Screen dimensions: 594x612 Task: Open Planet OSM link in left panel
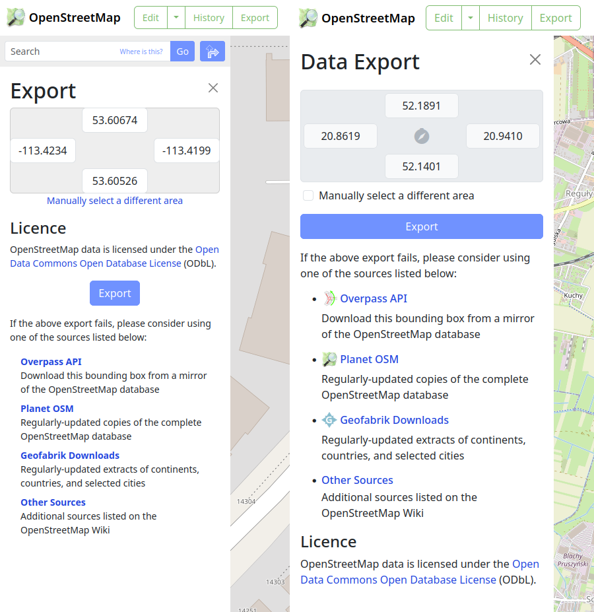[x=47, y=409]
